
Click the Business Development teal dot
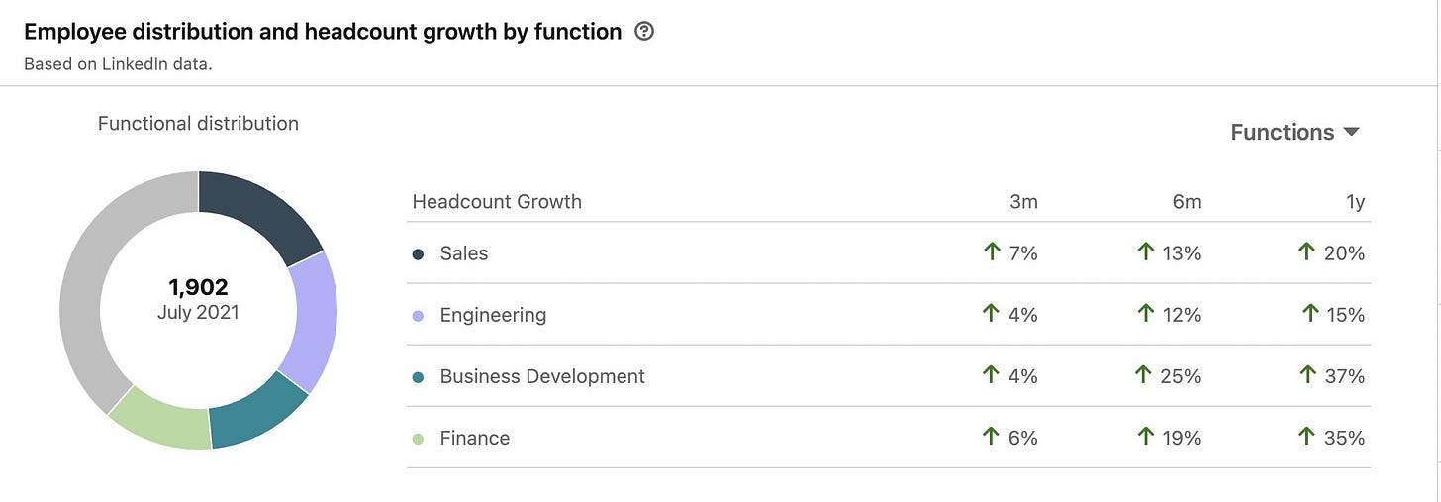pos(418,377)
